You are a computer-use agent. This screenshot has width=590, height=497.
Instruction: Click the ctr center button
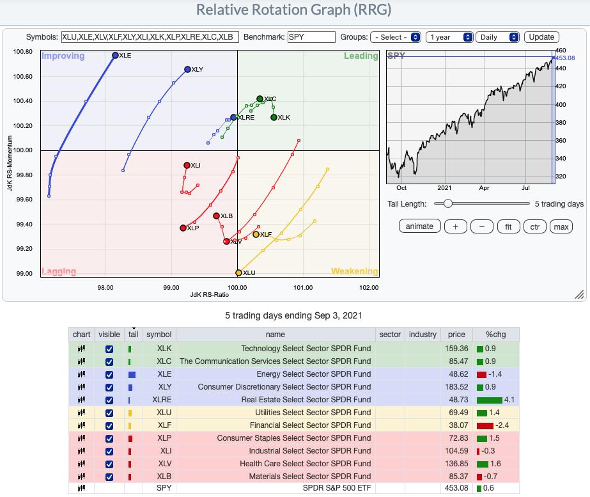click(534, 226)
